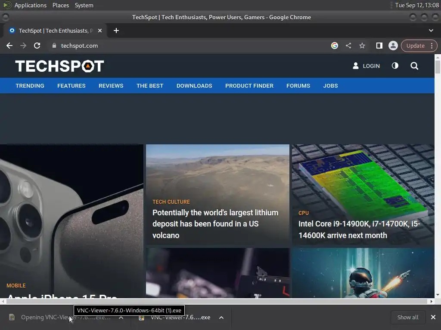The image size is (441, 330).
Task: Open the DOWNLOADS section
Action: (194, 86)
